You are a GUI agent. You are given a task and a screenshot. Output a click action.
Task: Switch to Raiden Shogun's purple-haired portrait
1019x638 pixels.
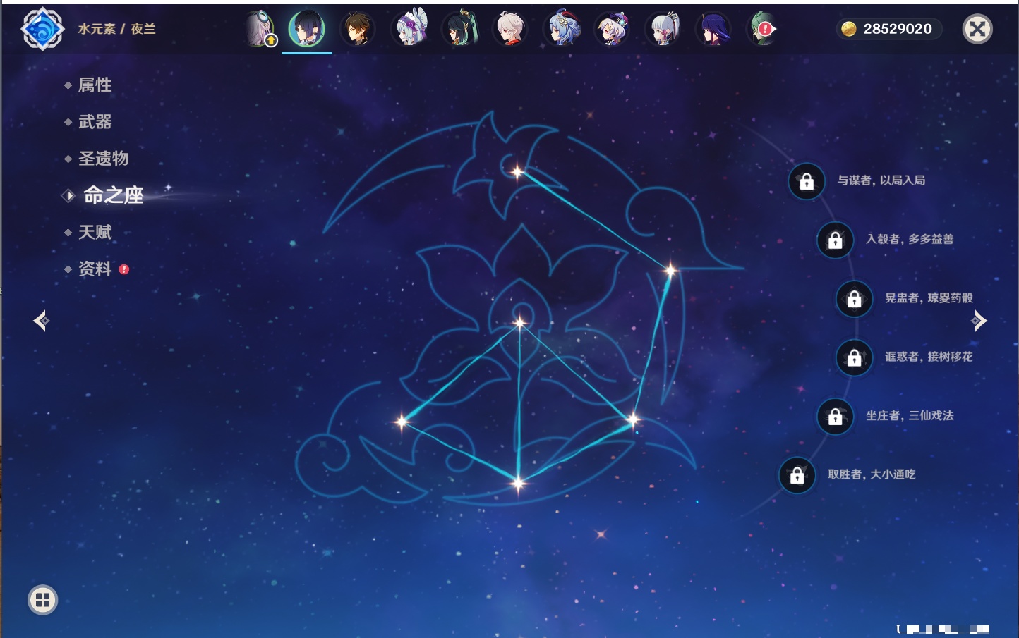pos(713,29)
